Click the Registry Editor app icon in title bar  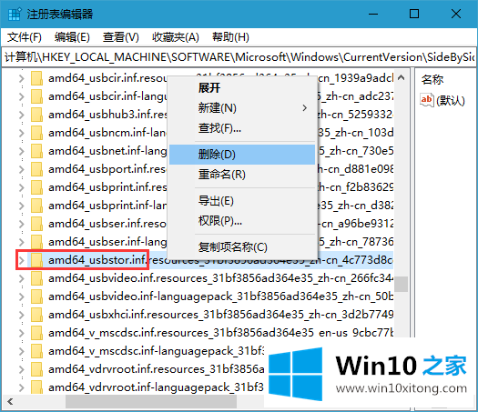[14, 14]
